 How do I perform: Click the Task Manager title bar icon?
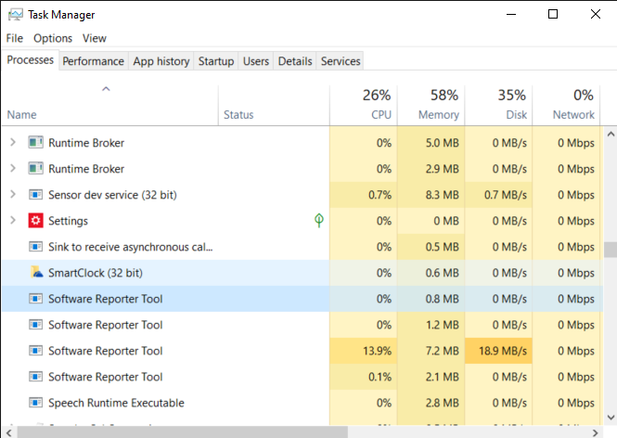point(16,15)
